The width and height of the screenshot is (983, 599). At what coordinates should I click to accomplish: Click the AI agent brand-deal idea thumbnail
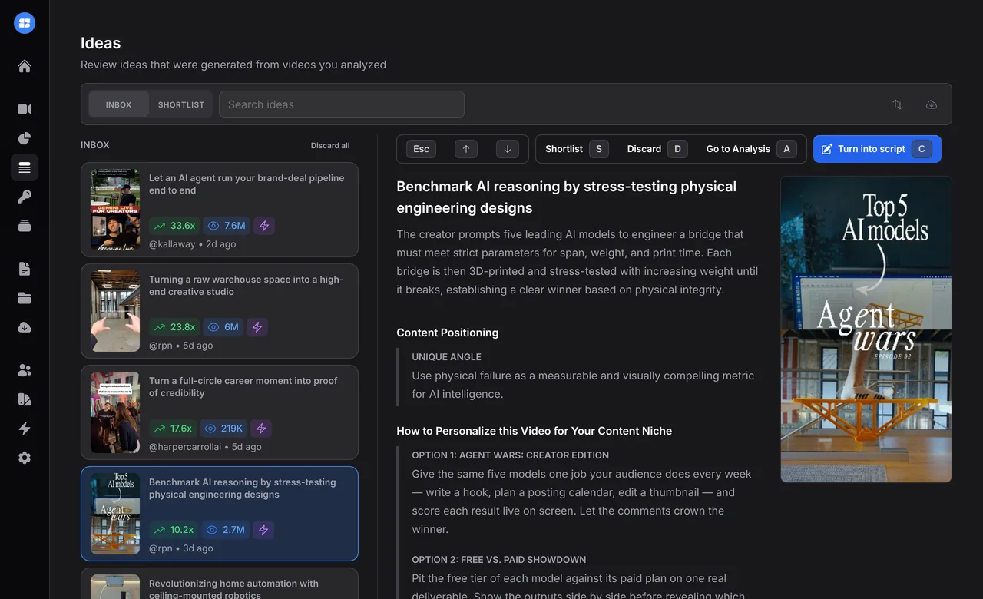pyautogui.click(x=115, y=210)
